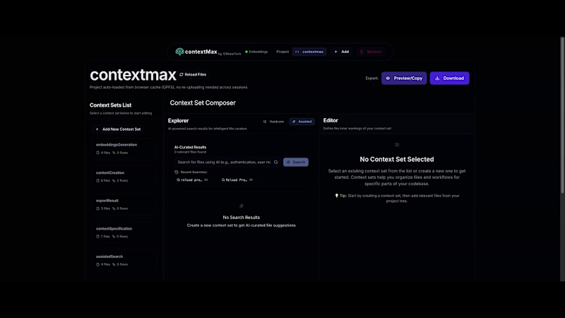565x318 pixels.
Task: Click the Reload Files button
Action: tap(193, 75)
